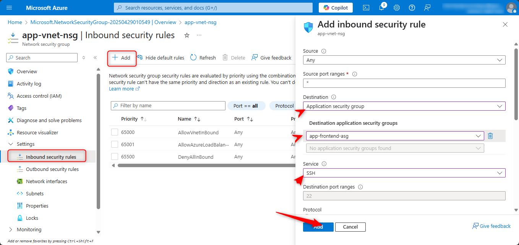The image size is (519, 245).
Task: Open Resource visualizer
Action: [37, 132]
